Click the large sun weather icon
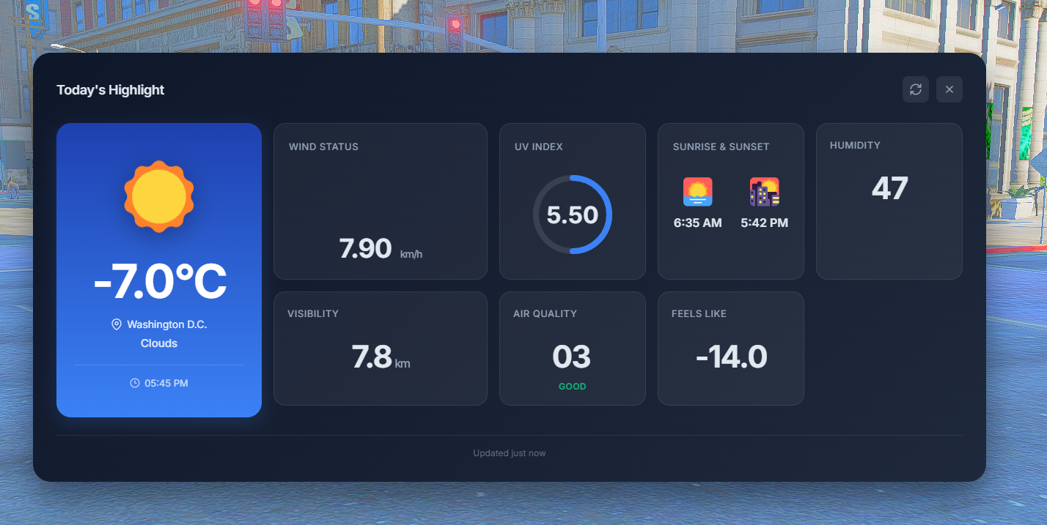This screenshot has width=1047, height=525. click(159, 196)
